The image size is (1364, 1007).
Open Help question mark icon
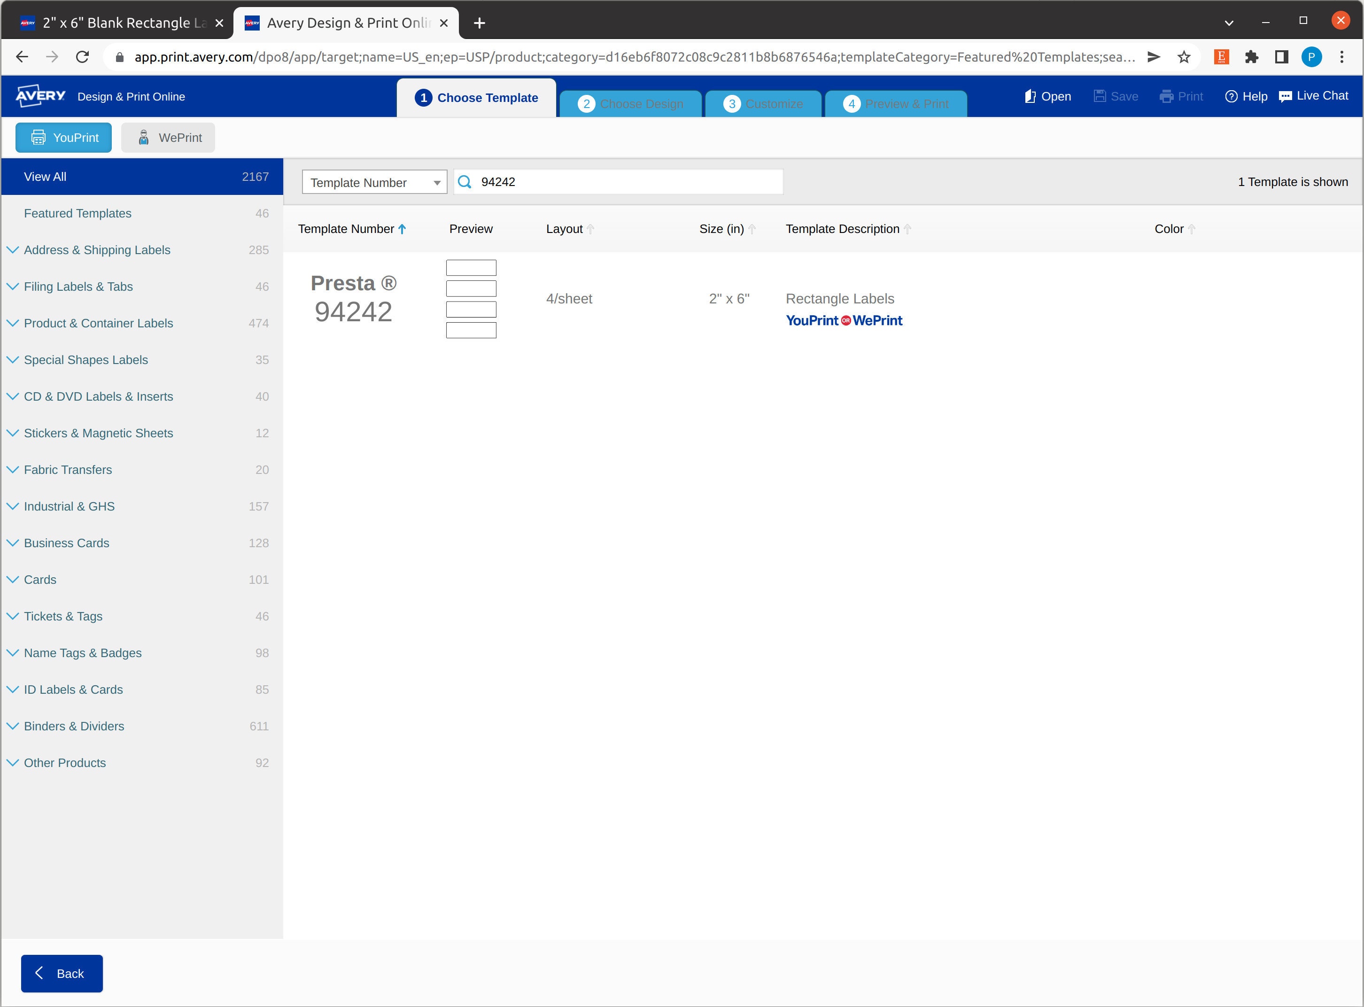pyautogui.click(x=1231, y=96)
